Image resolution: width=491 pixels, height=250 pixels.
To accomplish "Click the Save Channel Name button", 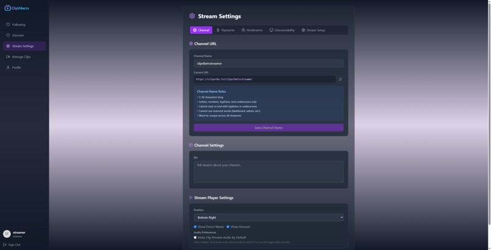I will click(x=269, y=128).
